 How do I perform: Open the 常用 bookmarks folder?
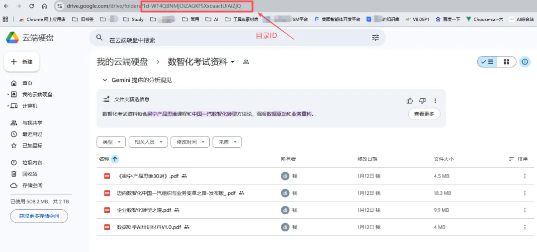(191, 19)
